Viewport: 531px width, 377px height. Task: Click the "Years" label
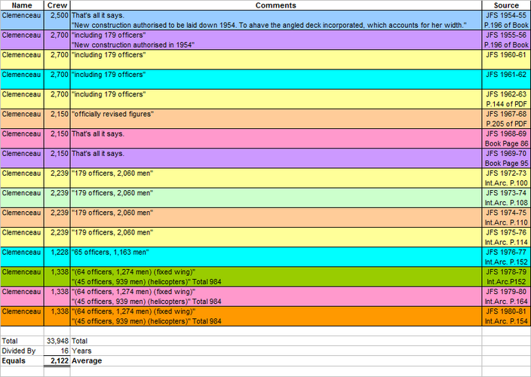click(81, 351)
